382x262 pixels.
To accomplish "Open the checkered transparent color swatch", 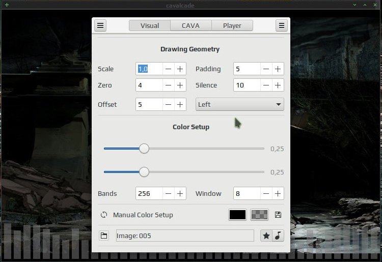I will tap(259, 215).
